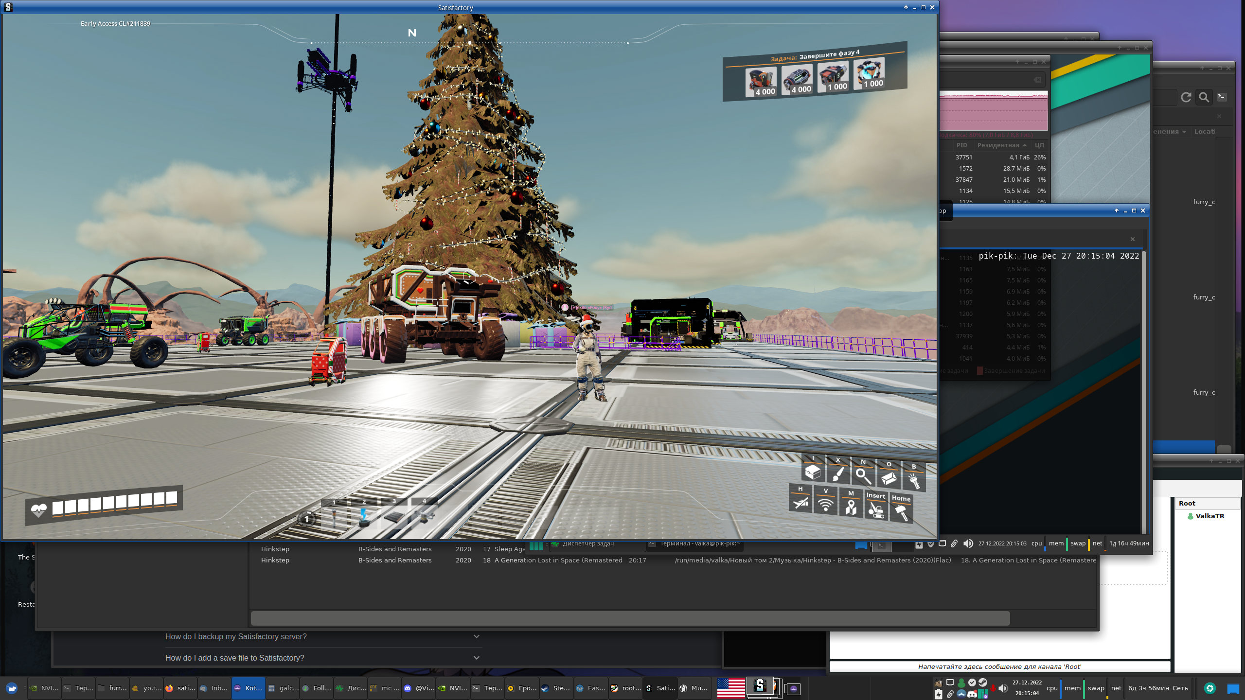Focus the message field for channel 'Root'
Viewport: 1245px width, 700px height.
click(x=999, y=666)
